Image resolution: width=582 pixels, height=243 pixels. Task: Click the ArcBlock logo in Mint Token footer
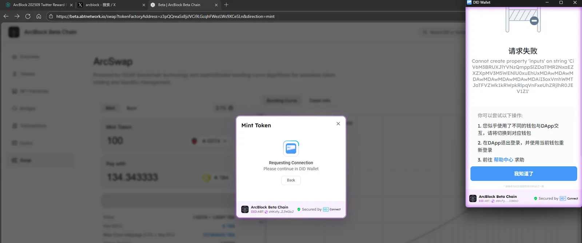245,209
